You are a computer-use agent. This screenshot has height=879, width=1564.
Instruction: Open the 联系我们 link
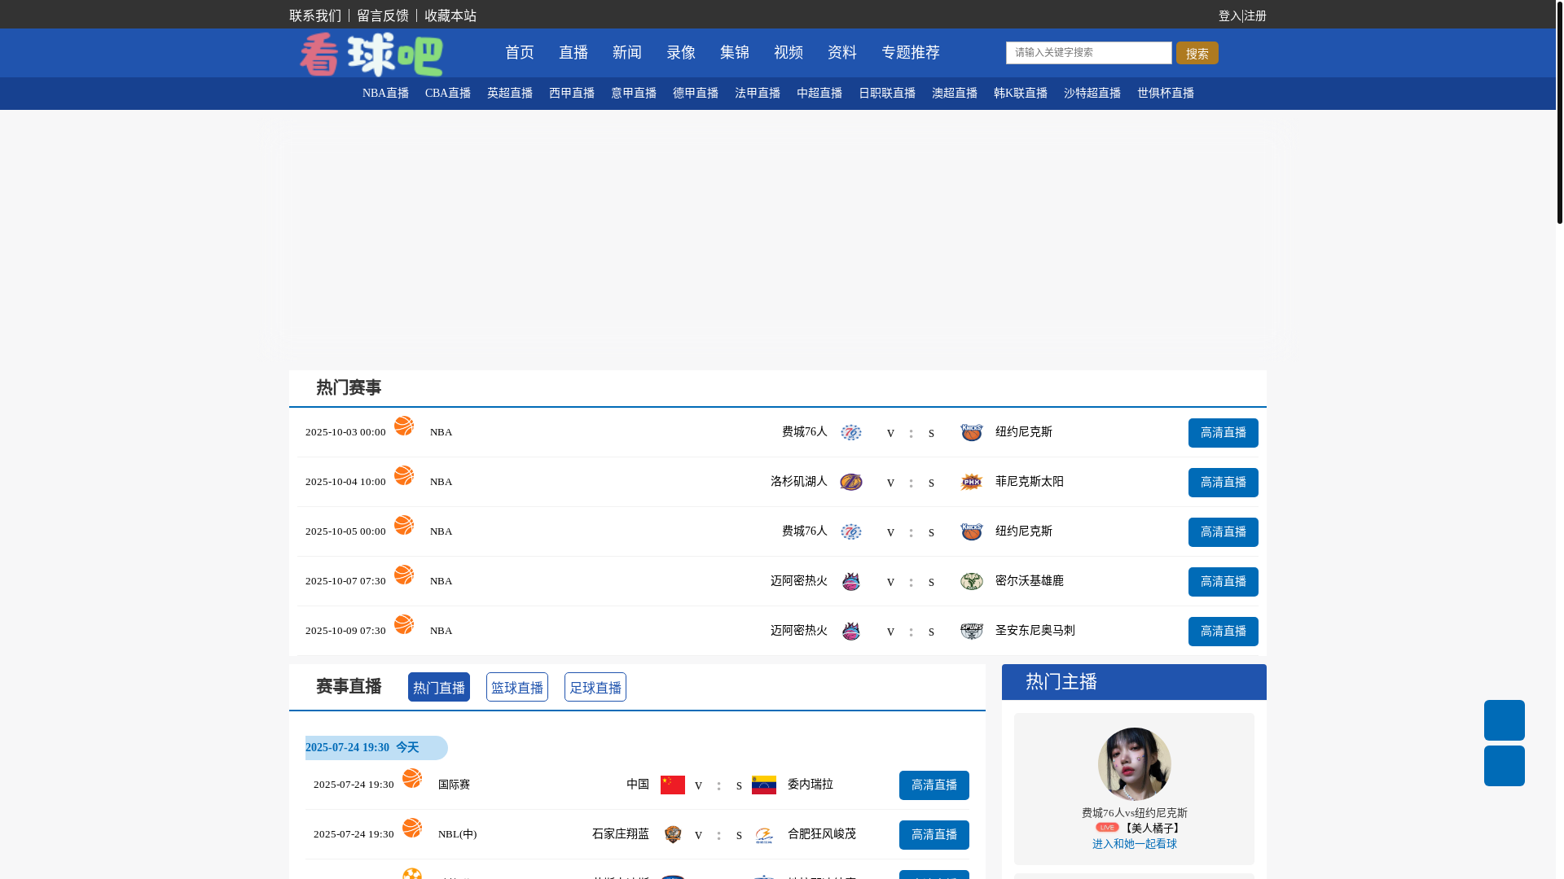coord(315,15)
